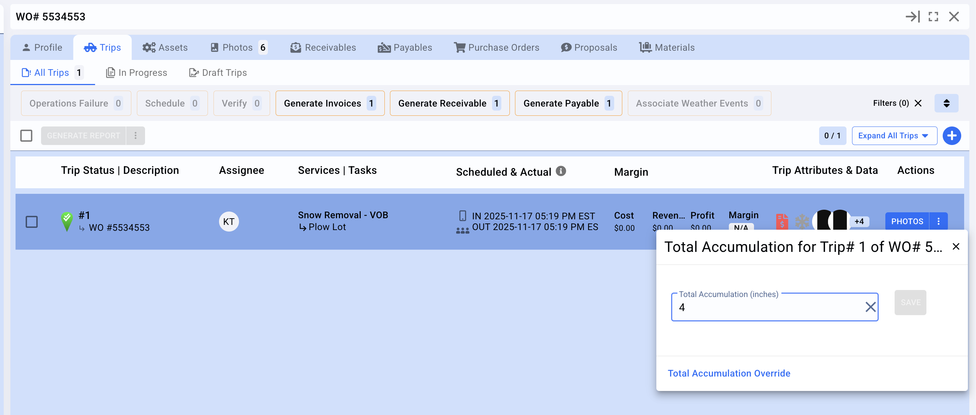
Task: Select the trip #1 row checkbox
Action: [x=32, y=222]
